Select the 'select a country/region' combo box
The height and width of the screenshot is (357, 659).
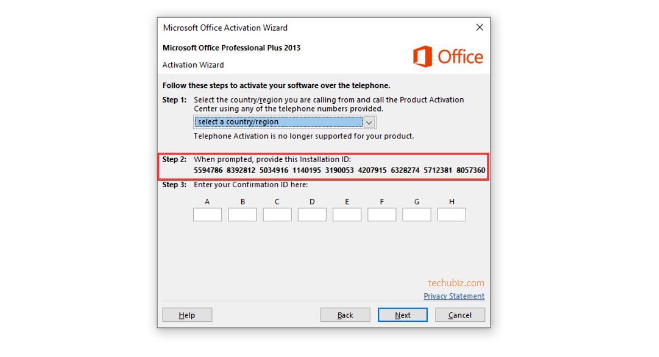click(284, 122)
